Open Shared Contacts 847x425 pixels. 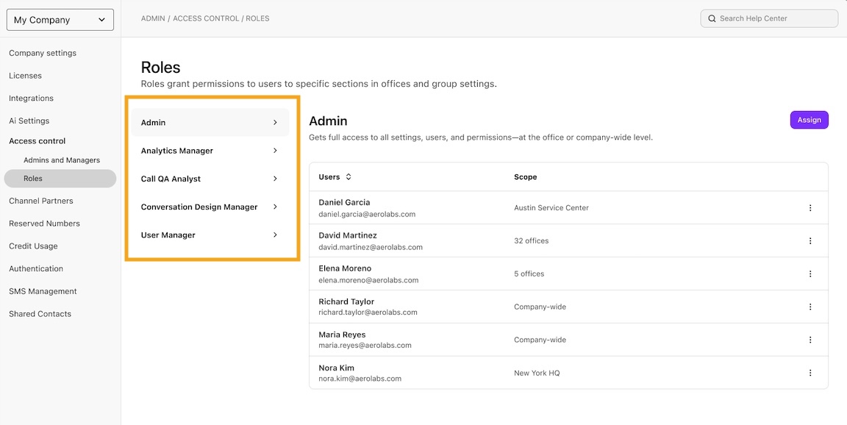coord(40,314)
